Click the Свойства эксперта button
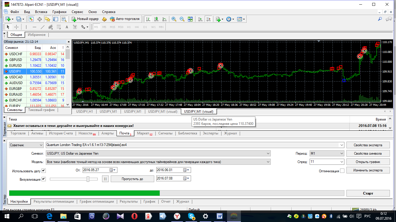This screenshot has width=396, height=222. 368,145
